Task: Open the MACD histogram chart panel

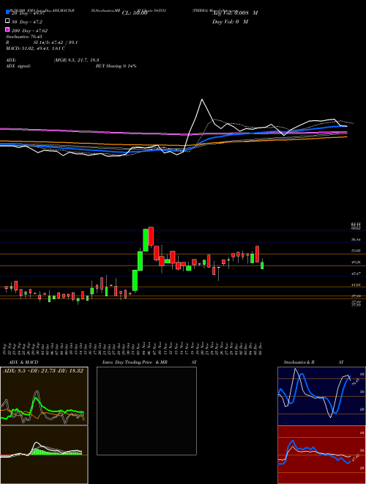Action: pos(44,455)
